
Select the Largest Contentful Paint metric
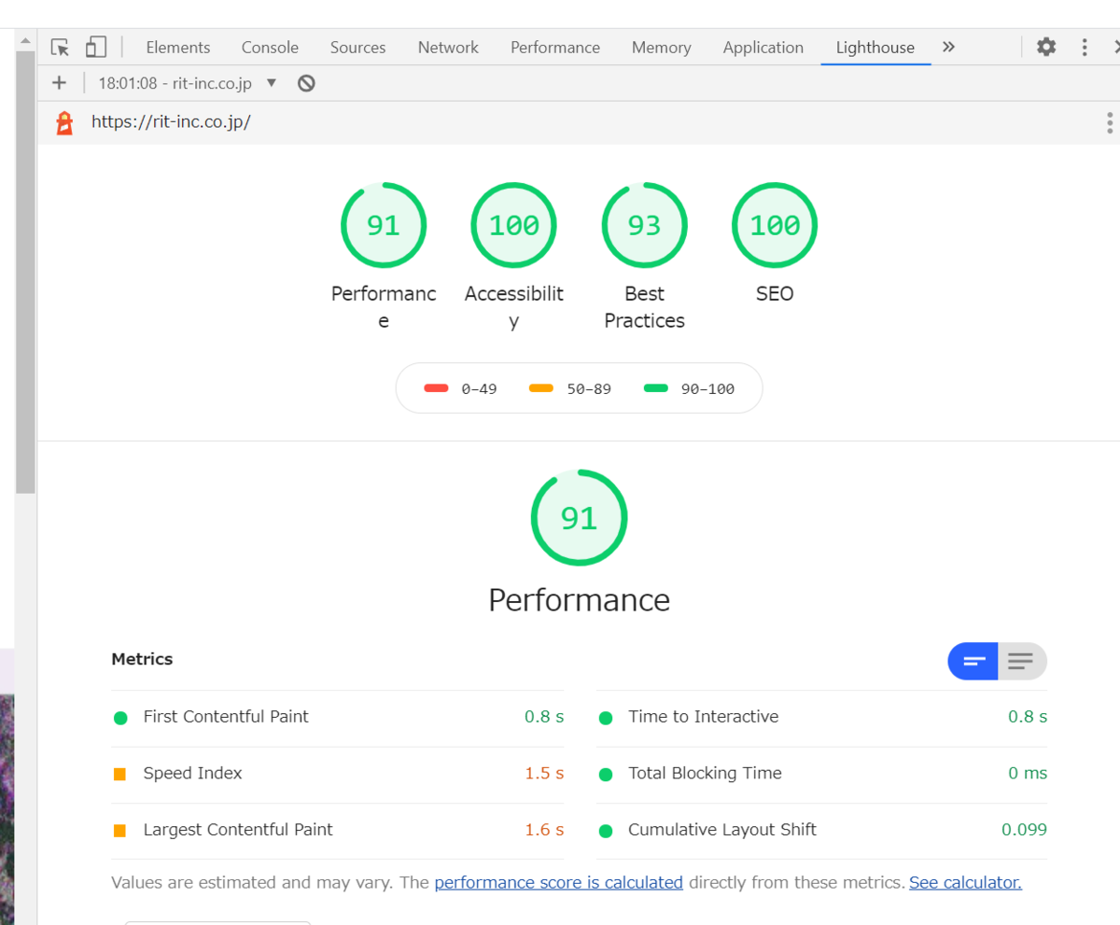[x=338, y=830]
